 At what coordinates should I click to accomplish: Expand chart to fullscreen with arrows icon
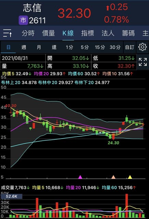pos(143,62)
